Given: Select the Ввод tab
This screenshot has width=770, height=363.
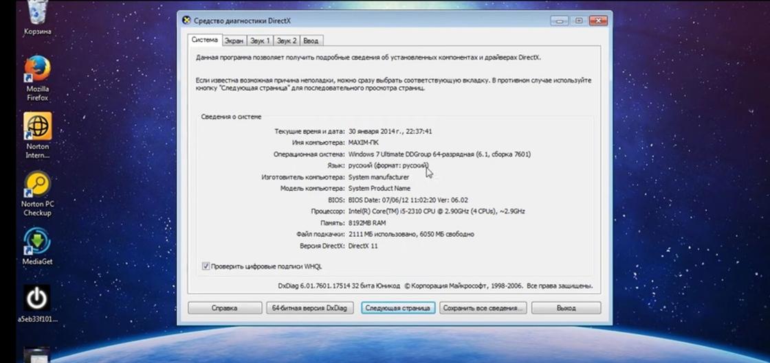Looking at the screenshot, I should [x=311, y=40].
